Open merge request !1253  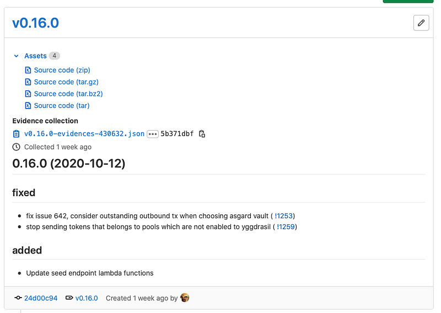point(284,216)
